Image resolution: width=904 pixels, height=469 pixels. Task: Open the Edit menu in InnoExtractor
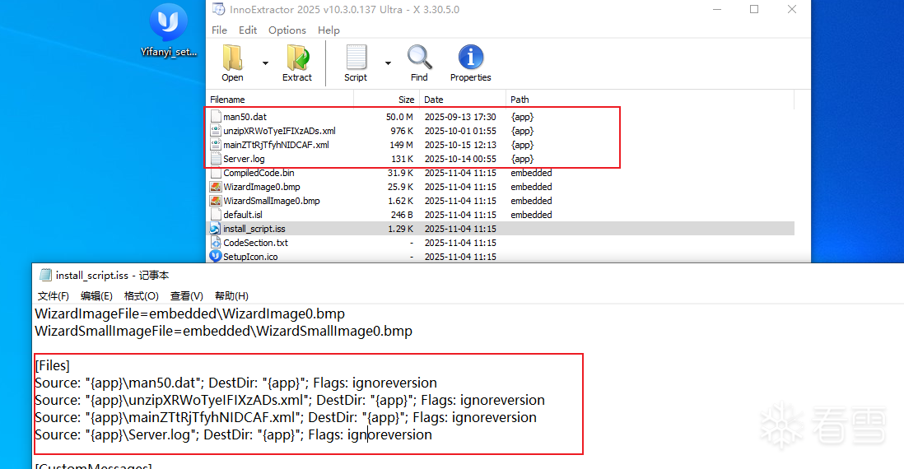tap(248, 30)
